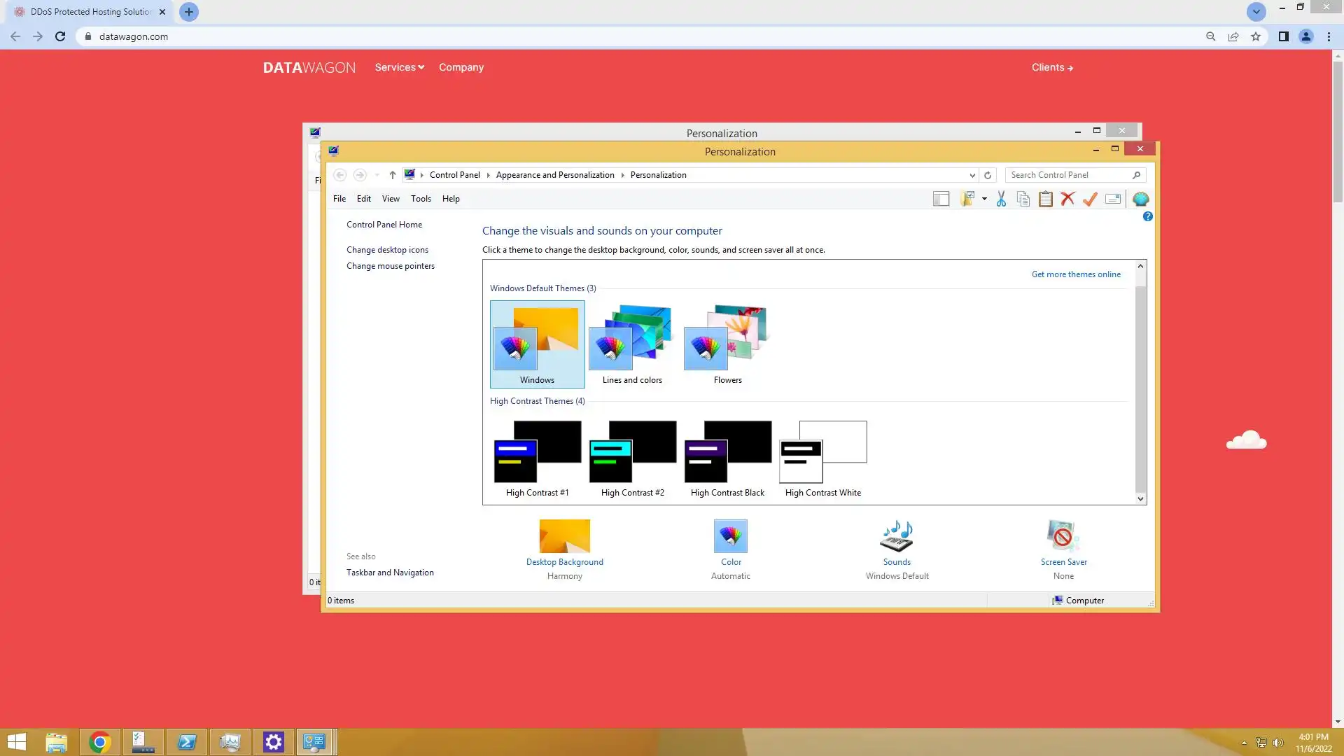
Task: Click Get more themes online link
Action: pos(1076,274)
